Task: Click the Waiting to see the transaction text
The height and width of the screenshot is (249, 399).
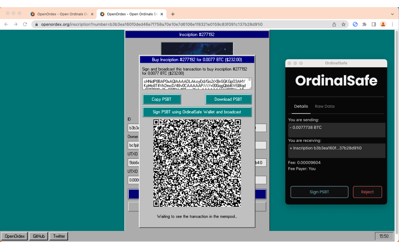Action: 197,216
